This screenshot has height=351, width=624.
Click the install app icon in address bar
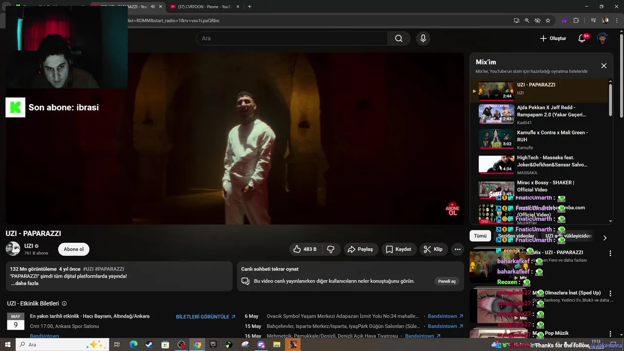tap(516, 20)
